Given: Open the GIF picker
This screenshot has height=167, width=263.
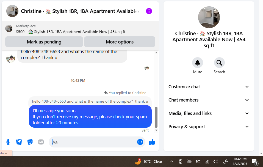Looking at the screenshot, I should [x=41, y=142].
